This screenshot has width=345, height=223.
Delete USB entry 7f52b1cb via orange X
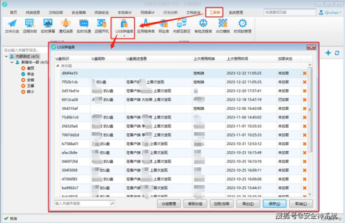[x=305, y=82]
